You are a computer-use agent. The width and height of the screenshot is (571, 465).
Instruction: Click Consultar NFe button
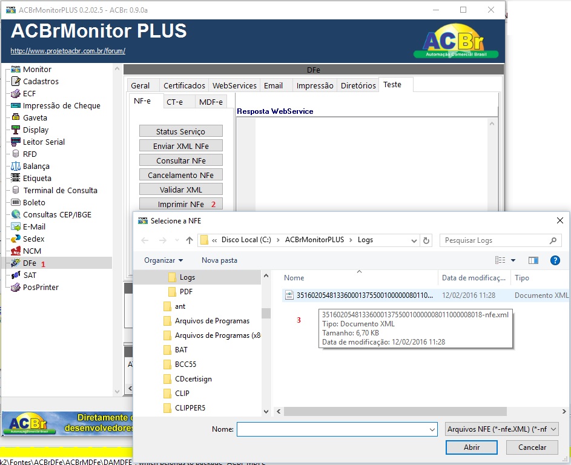coord(180,160)
